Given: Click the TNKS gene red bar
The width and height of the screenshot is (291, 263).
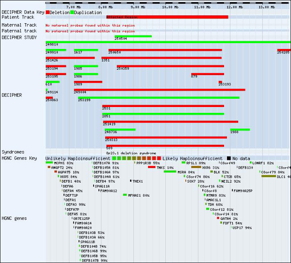Looking at the screenshot, I should (152, 167).
